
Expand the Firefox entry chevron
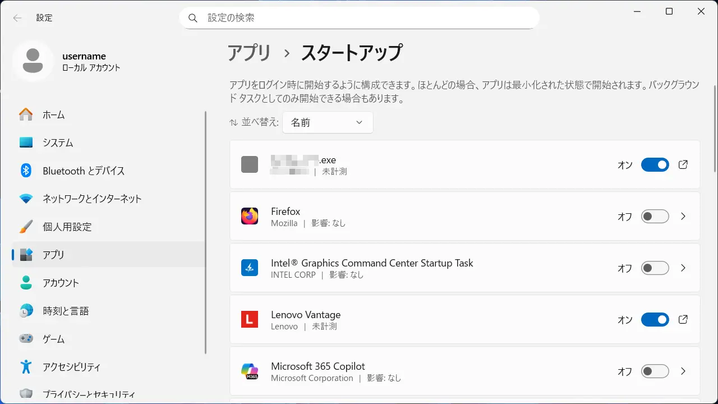coord(683,217)
